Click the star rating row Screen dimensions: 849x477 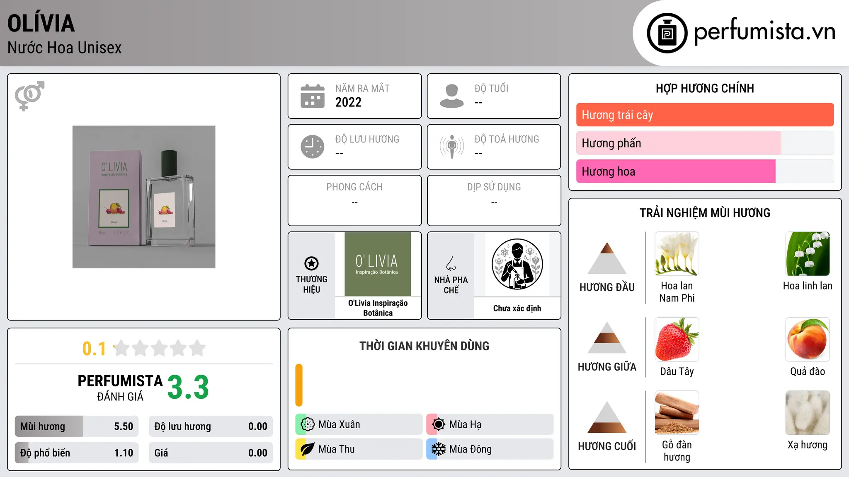tap(160, 348)
